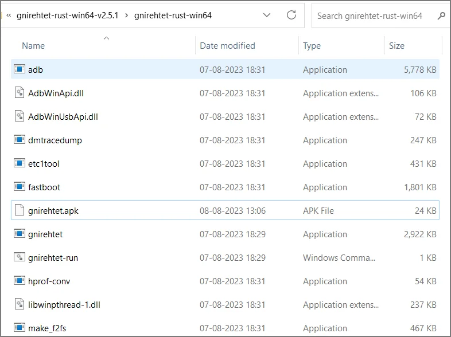The width and height of the screenshot is (451, 337).
Task: Select the adb application file icon
Action: pos(20,69)
